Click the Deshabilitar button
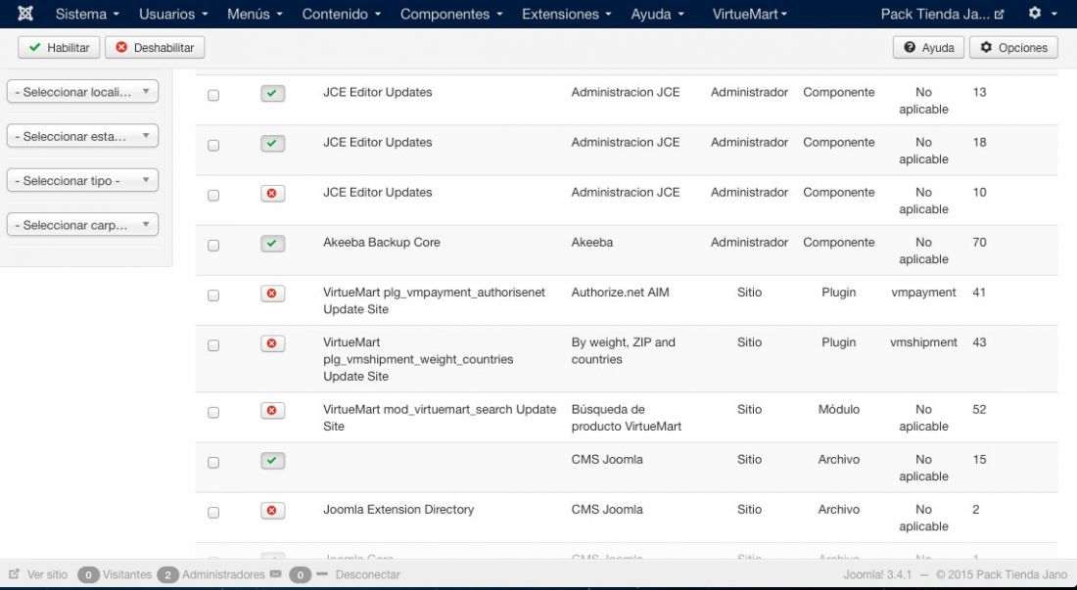Screen dimensions: 1077x590 [155, 47]
